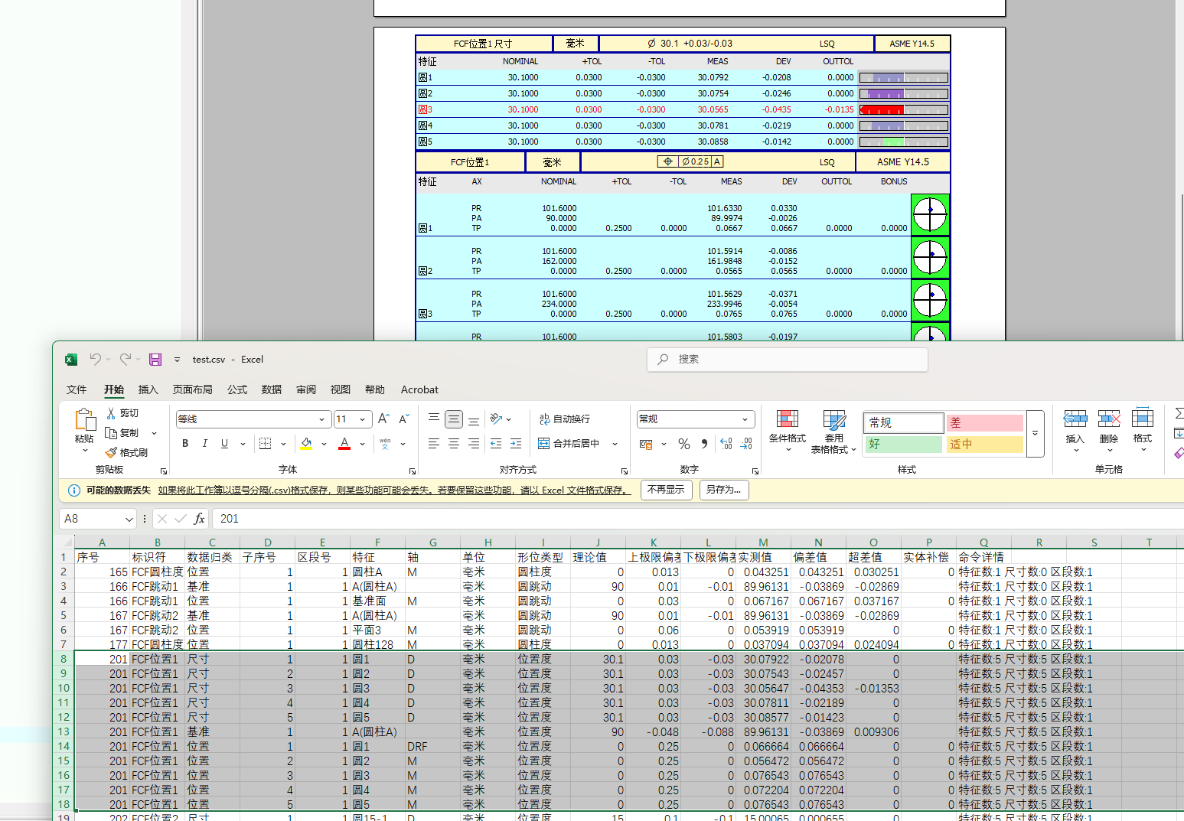This screenshot has height=821, width=1184.
Task: Toggle top vertical alignment
Action: (x=434, y=419)
